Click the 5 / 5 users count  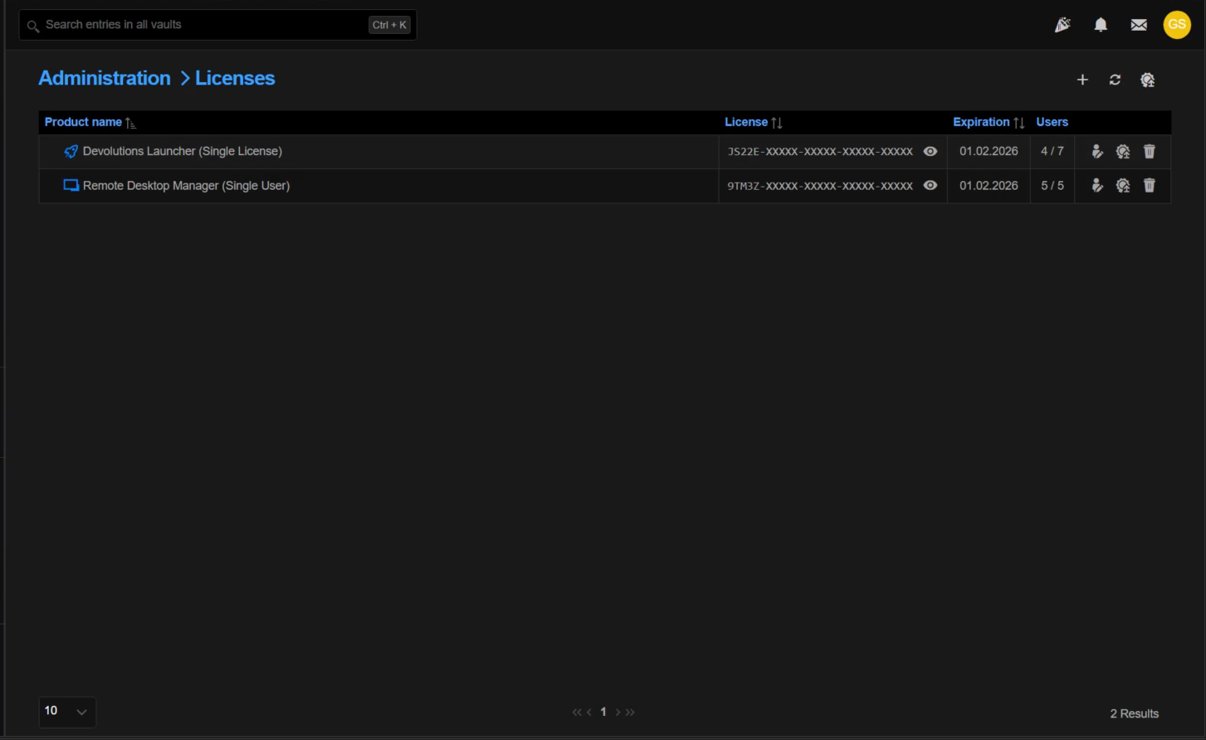(1052, 186)
